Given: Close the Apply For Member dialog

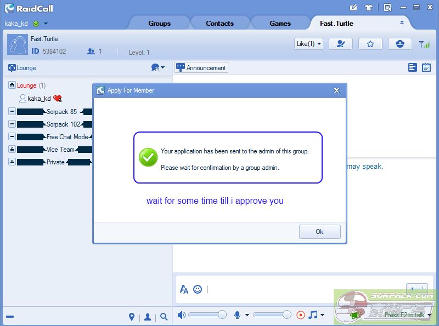Looking at the screenshot, I should (x=336, y=90).
